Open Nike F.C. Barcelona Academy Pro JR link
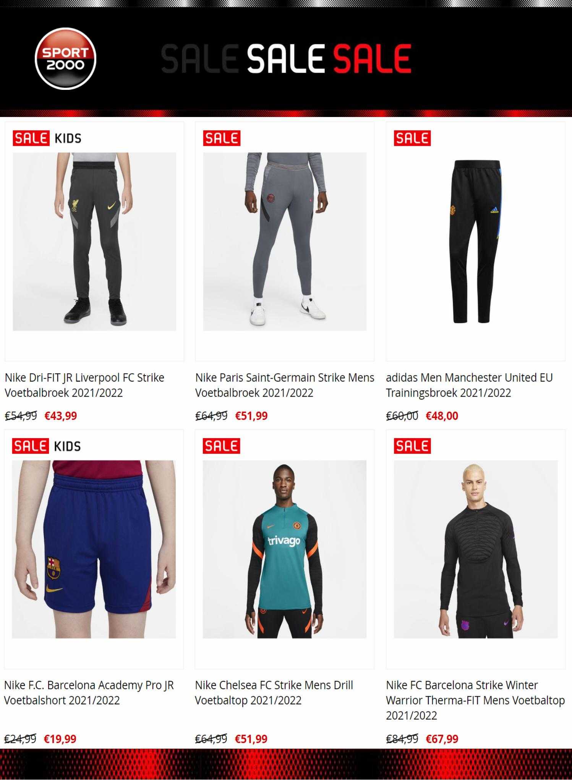Viewport: 572px width, 780px height. [89, 692]
